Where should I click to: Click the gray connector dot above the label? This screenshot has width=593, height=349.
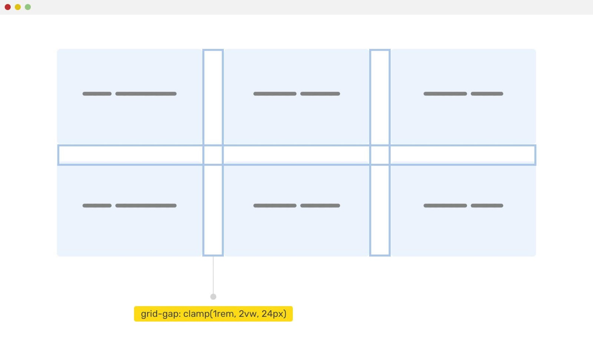[213, 296]
